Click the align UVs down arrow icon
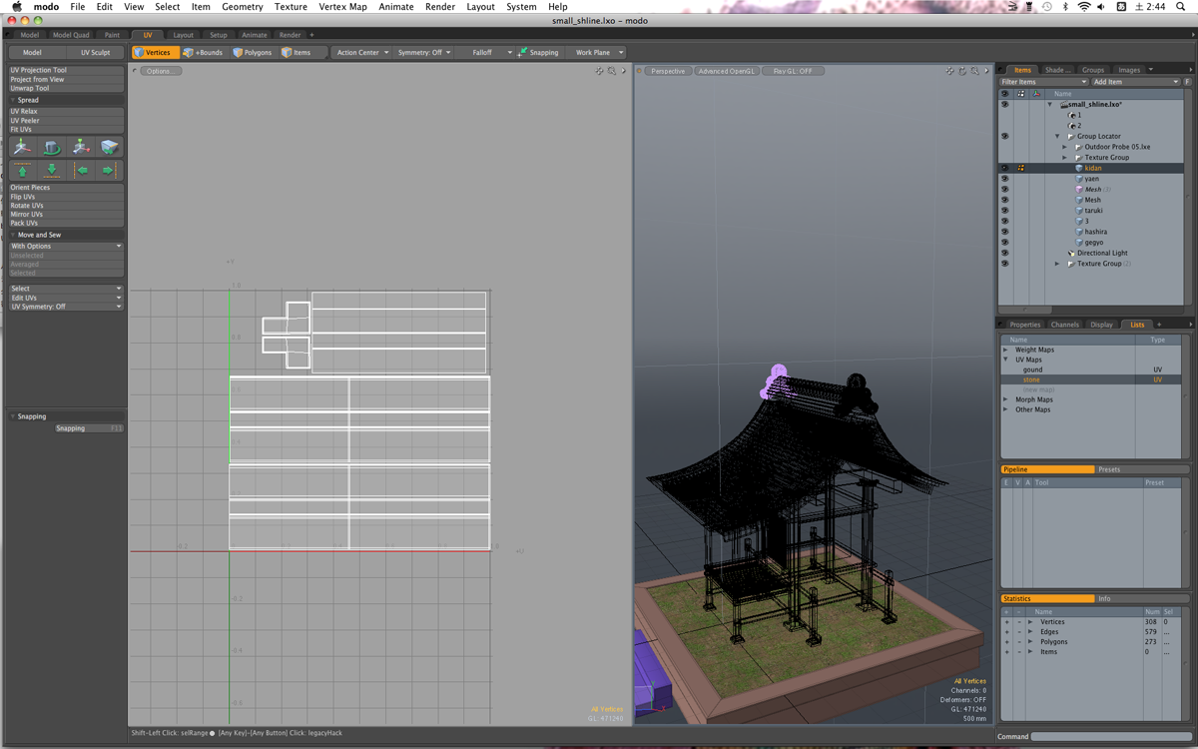The image size is (1198, 749). [x=51, y=171]
